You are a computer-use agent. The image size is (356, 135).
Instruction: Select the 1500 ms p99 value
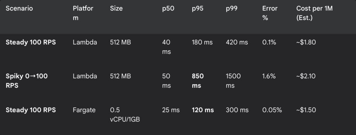233,81
